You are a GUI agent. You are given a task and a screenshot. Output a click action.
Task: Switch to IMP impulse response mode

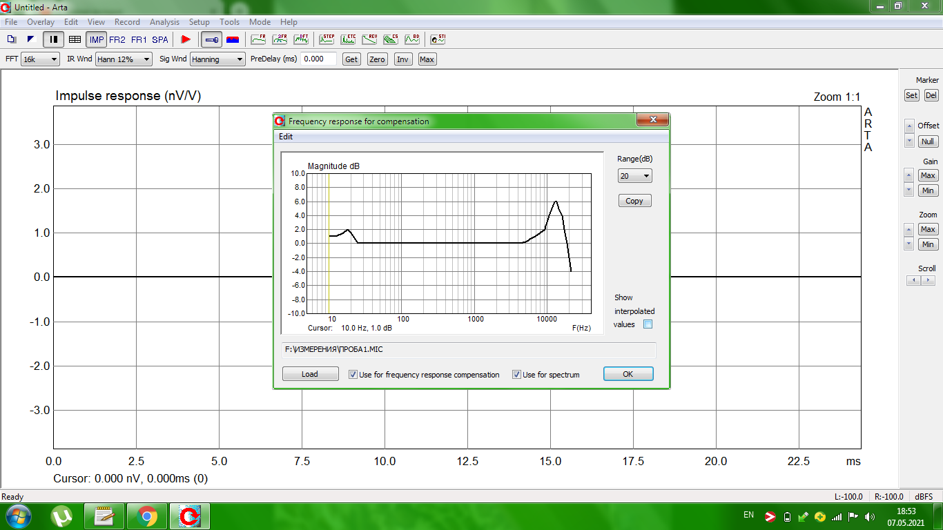97,39
